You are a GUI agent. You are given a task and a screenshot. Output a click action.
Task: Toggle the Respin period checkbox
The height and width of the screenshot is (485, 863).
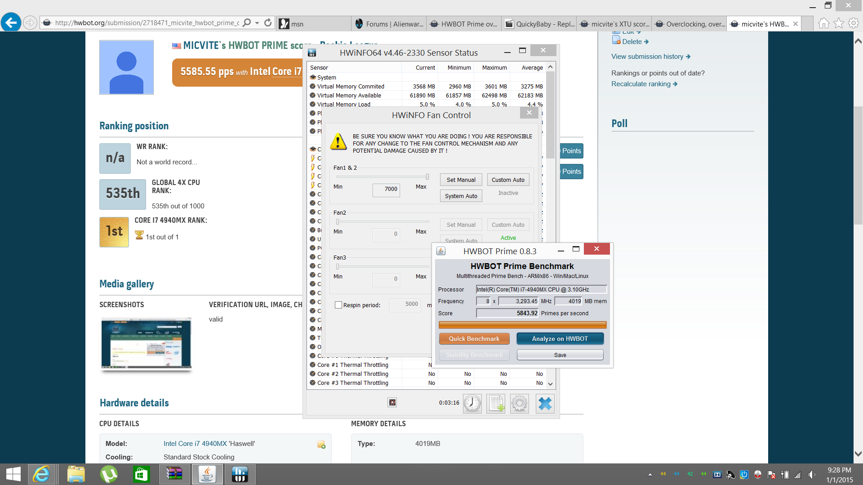pos(338,305)
